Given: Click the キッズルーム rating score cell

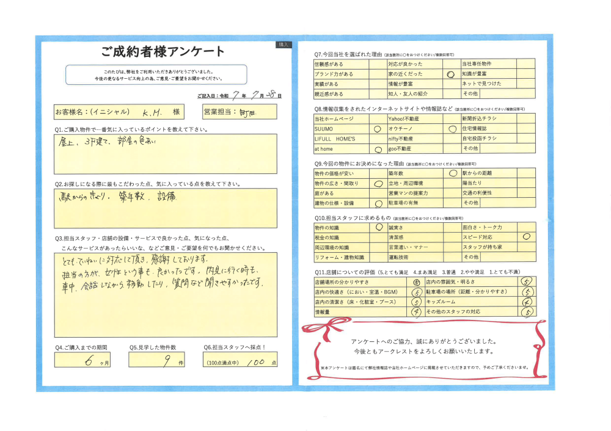Looking at the screenshot, I should point(527,302).
